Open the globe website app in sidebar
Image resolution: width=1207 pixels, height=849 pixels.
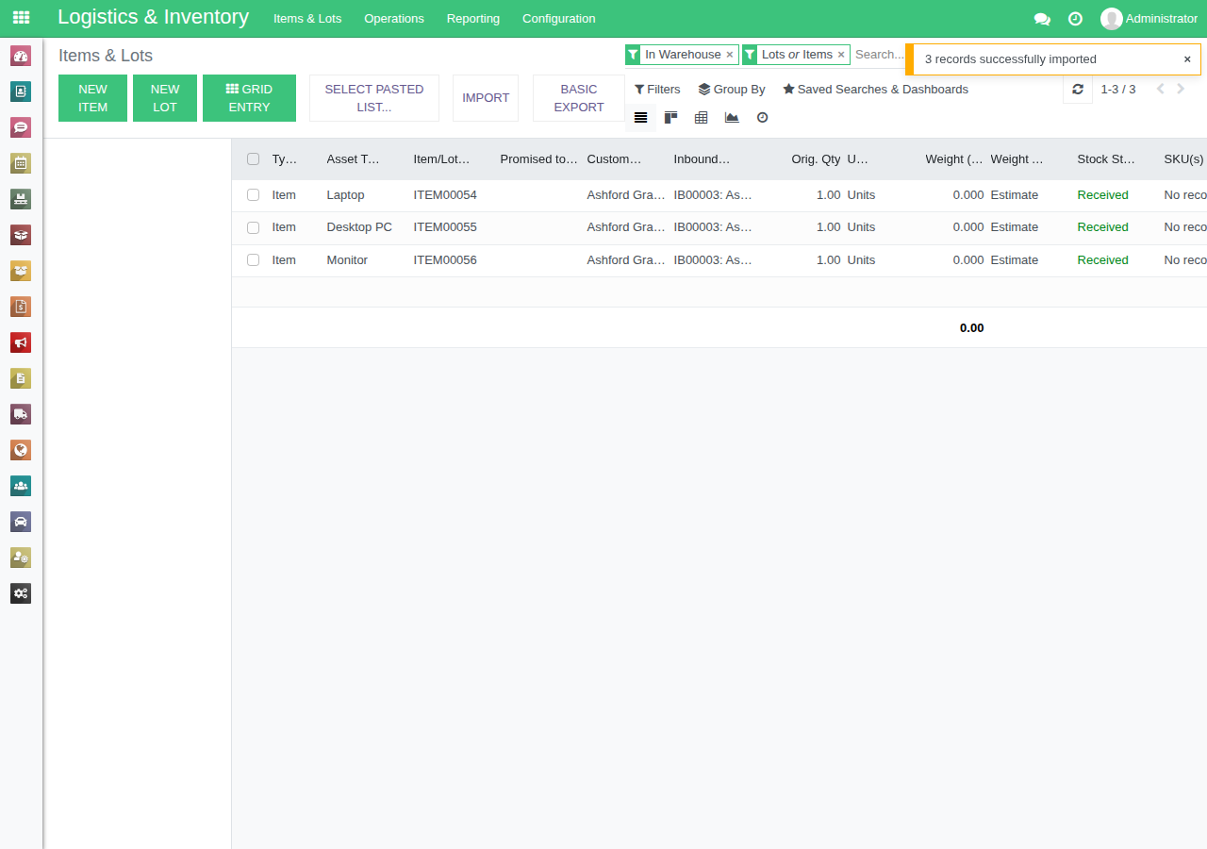coord(21,450)
